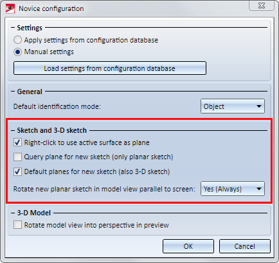Enable Query plane for new sketch checkbox
279x263 pixels.
pos(17,157)
